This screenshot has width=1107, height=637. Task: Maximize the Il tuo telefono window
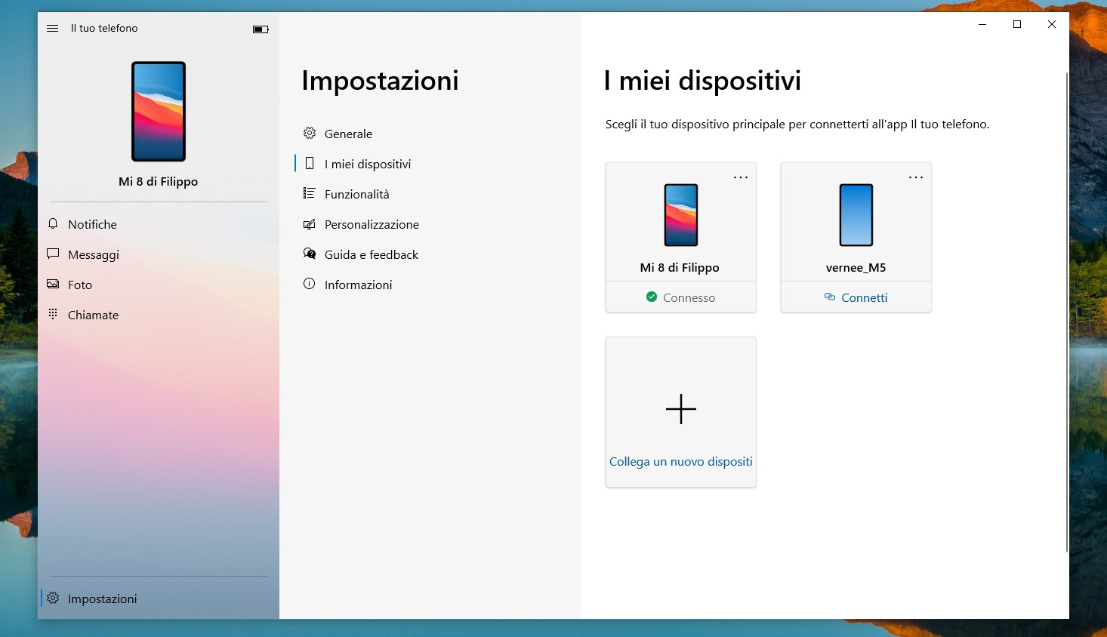1017,24
